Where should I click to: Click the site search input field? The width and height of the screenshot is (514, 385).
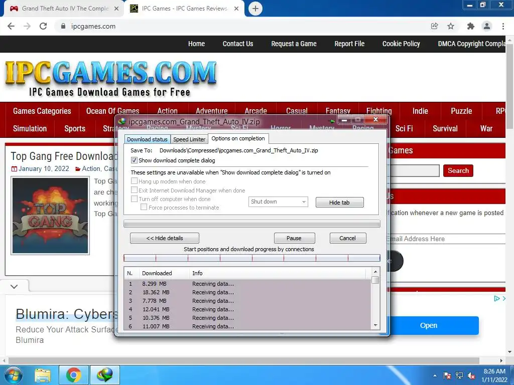(x=414, y=170)
